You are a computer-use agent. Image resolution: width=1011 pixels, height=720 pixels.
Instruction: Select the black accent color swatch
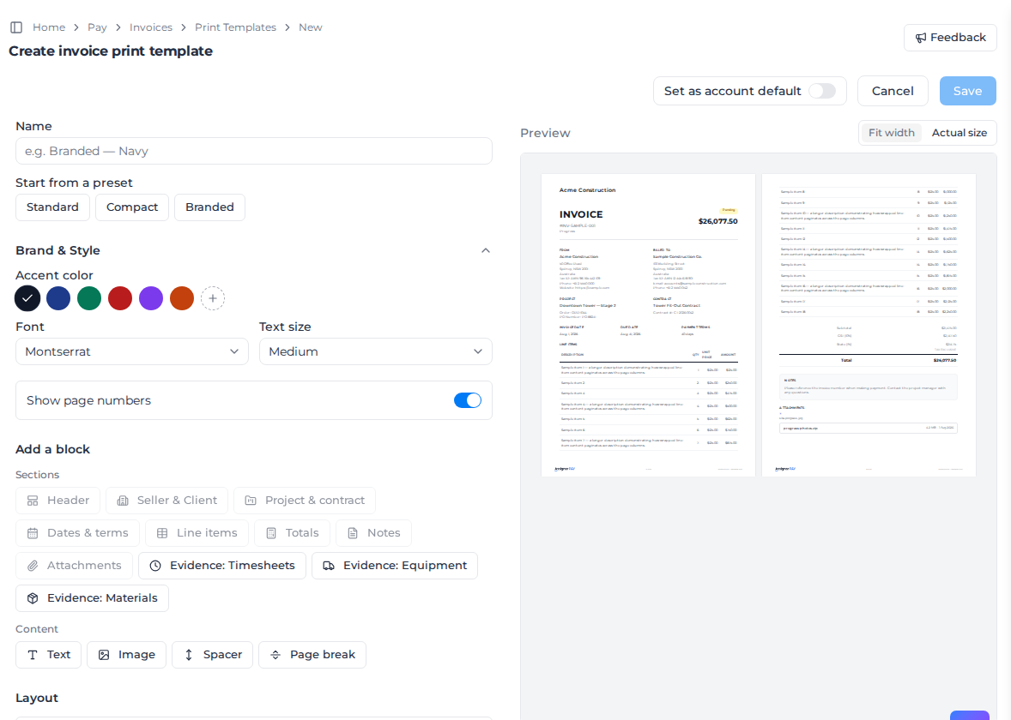click(x=27, y=298)
